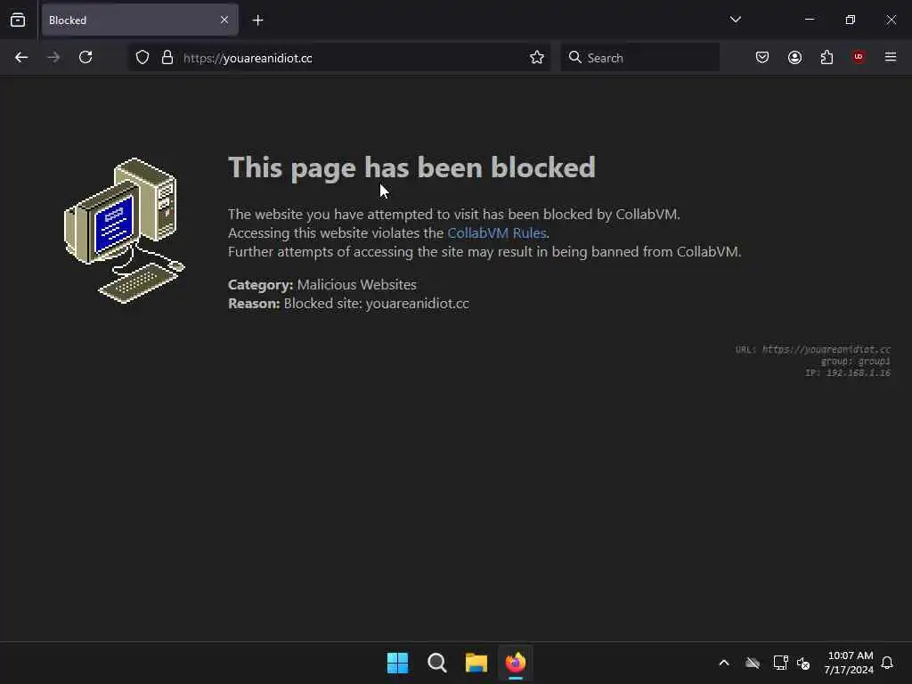Click the address bar URL
912x684 pixels.
click(248, 58)
